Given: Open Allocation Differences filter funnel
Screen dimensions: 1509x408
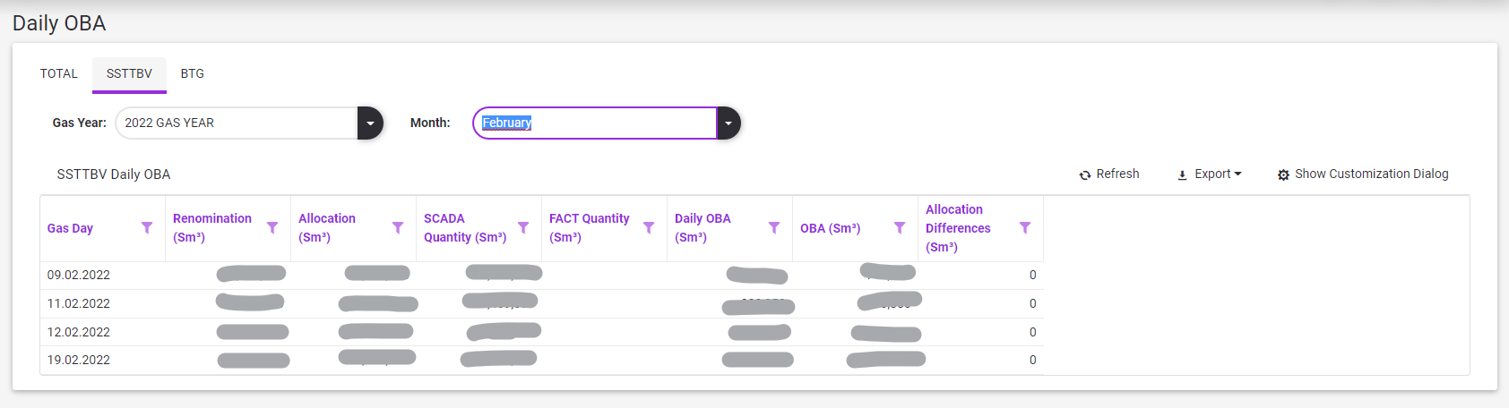Looking at the screenshot, I should pos(1025,228).
